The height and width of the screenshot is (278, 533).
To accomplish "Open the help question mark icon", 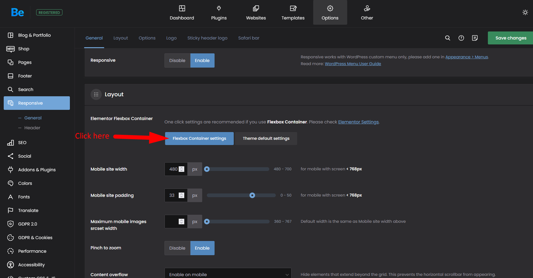I will pos(461,38).
